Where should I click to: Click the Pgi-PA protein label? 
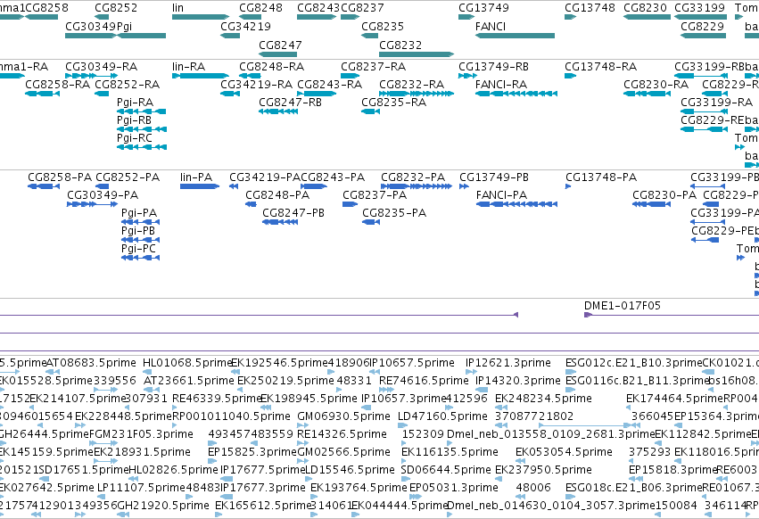tap(139, 213)
